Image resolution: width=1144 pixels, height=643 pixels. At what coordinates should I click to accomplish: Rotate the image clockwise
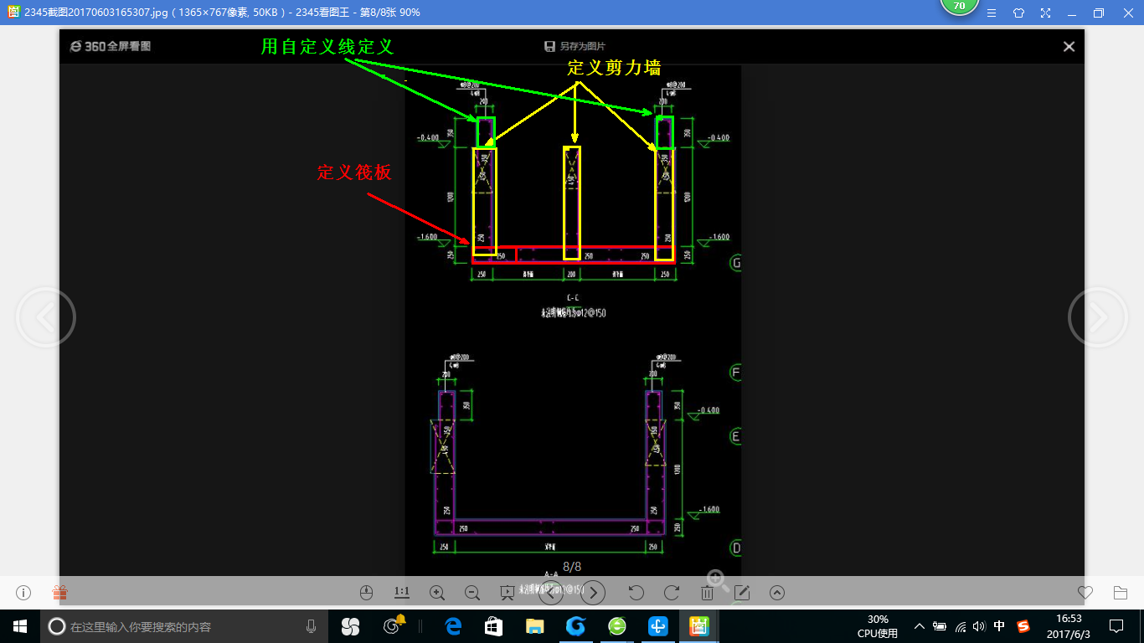[672, 593]
